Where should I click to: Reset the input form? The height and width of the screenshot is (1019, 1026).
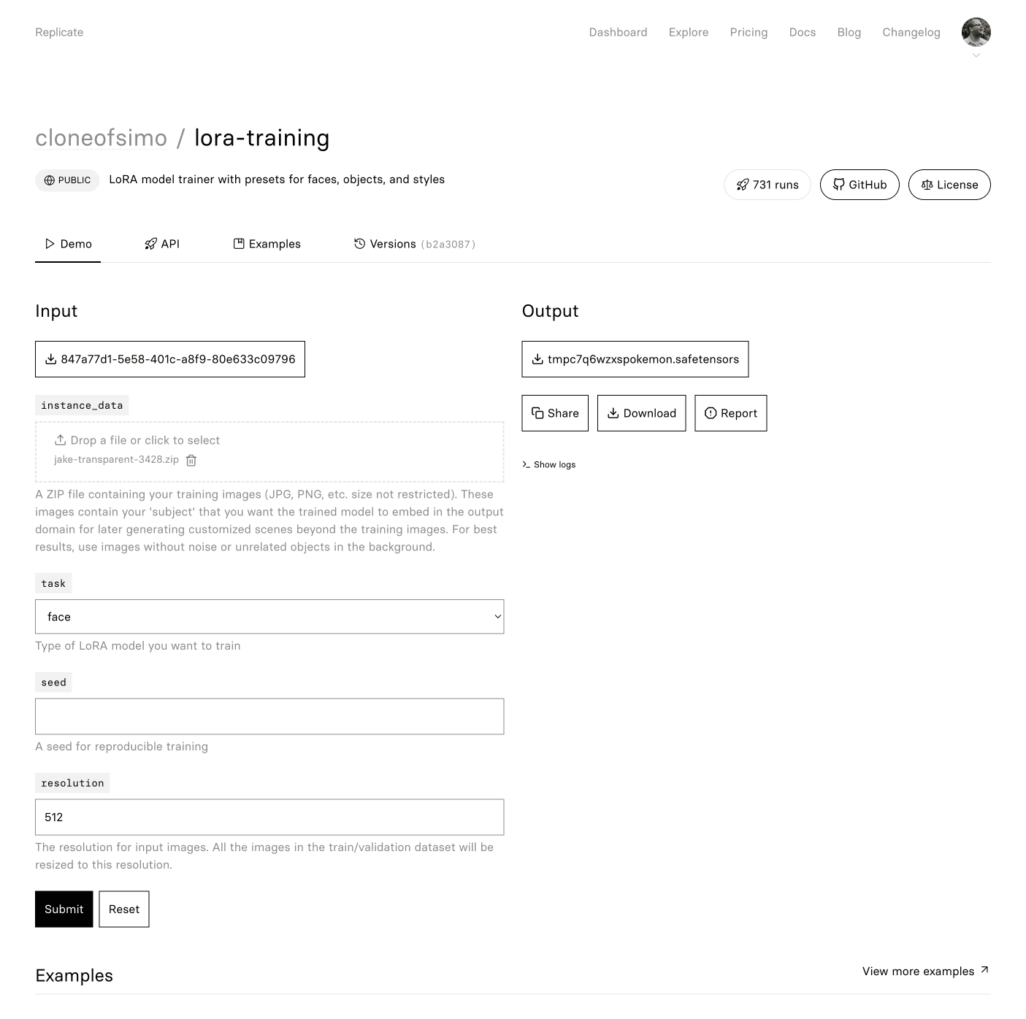tap(124, 910)
